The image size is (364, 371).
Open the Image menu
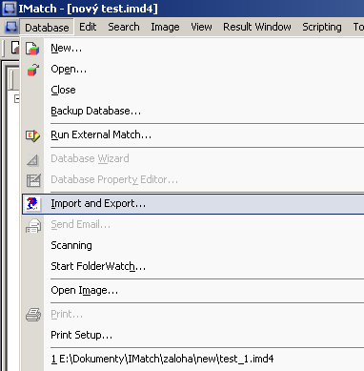165,27
